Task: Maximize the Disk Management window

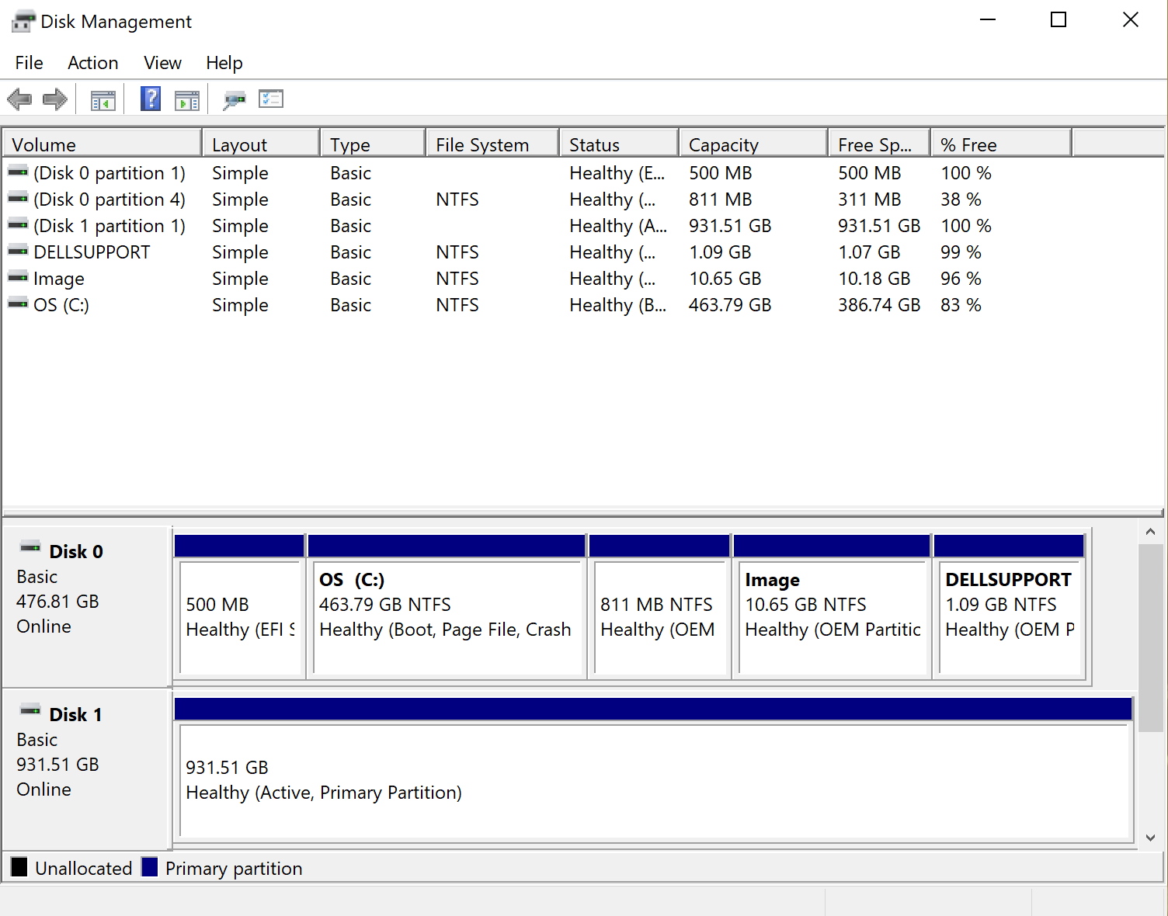Action: (1058, 20)
